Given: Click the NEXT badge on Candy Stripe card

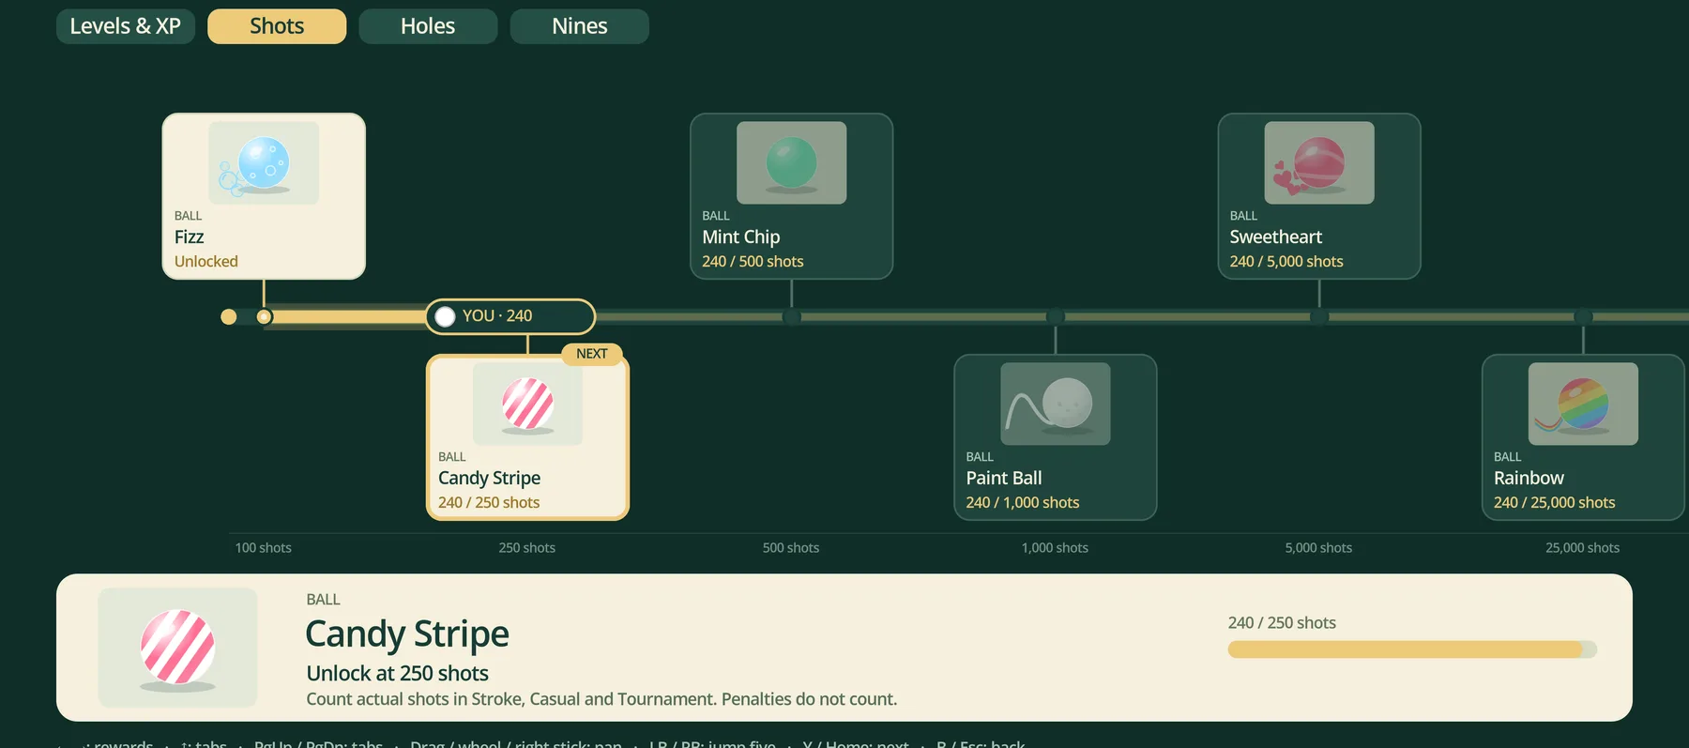Looking at the screenshot, I should pyautogui.click(x=592, y=354).
